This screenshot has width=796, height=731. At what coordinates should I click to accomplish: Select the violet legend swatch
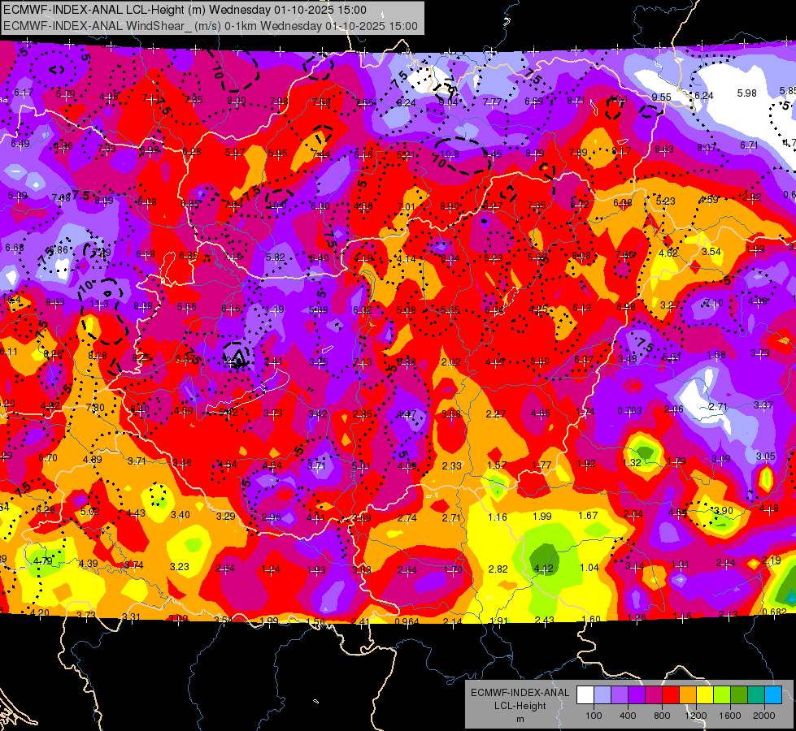click(x=637, y=695)
